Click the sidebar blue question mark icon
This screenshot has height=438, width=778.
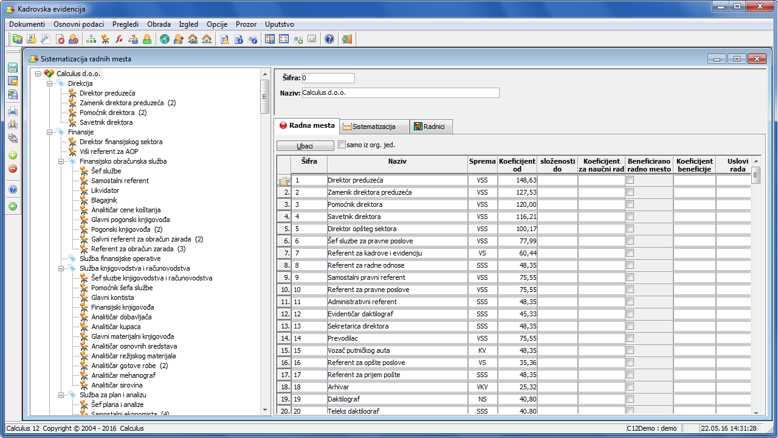pyautogui.click(x=13, y=189)
